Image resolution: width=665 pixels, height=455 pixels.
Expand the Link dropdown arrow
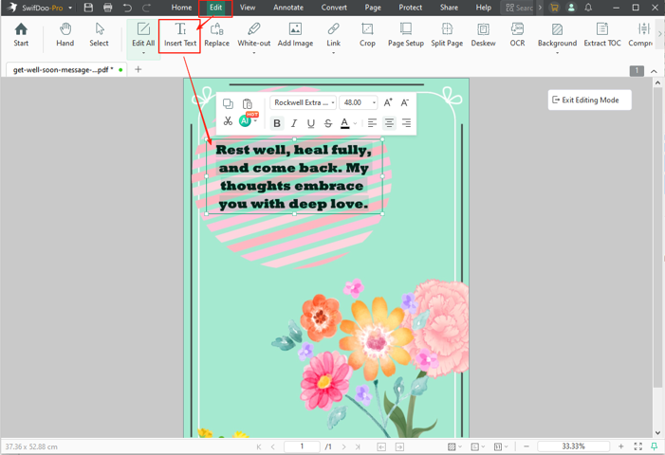coord(333,53)
